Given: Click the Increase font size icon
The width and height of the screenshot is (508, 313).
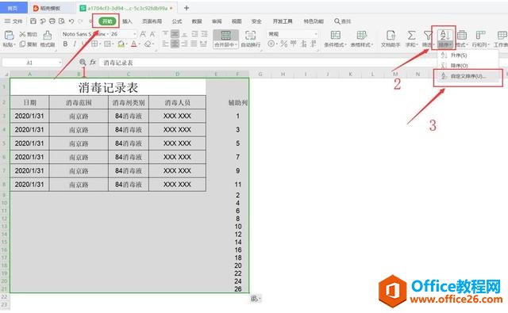Looking at the screenshot, I should click(x=143, y=34).
